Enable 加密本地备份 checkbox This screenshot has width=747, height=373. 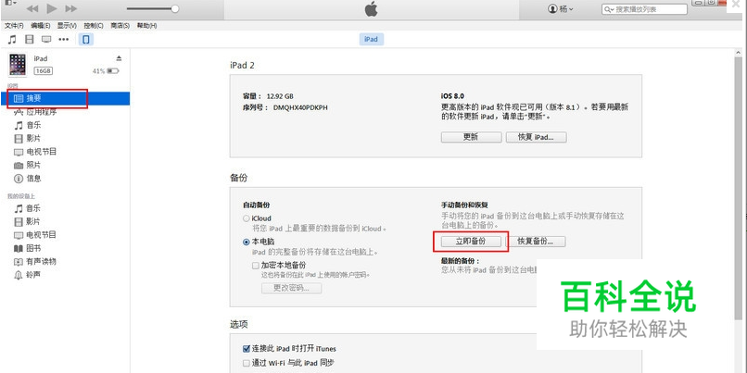(256, 266)
